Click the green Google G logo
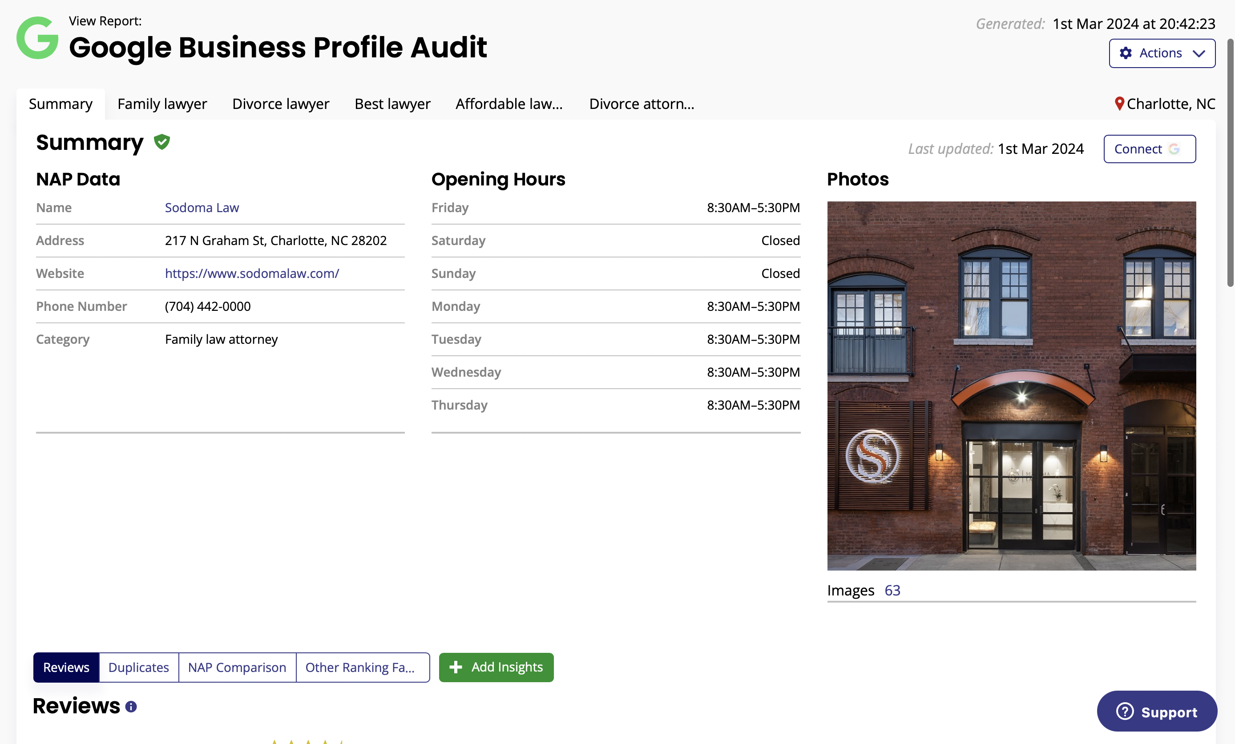Screen dimensions: 1235x744 pyautogui.click(x=37, y=38)
